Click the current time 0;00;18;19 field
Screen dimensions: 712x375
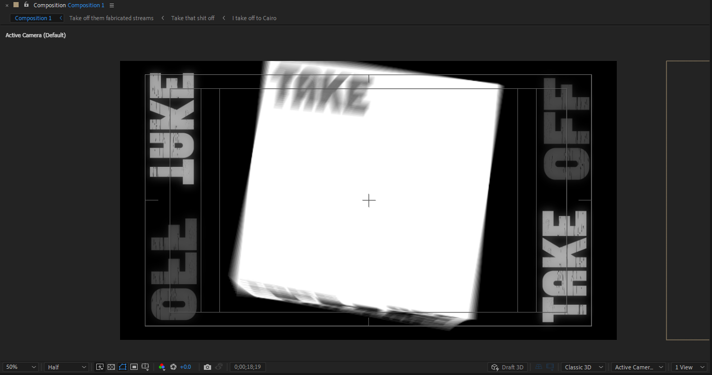(x=247, y=367)
